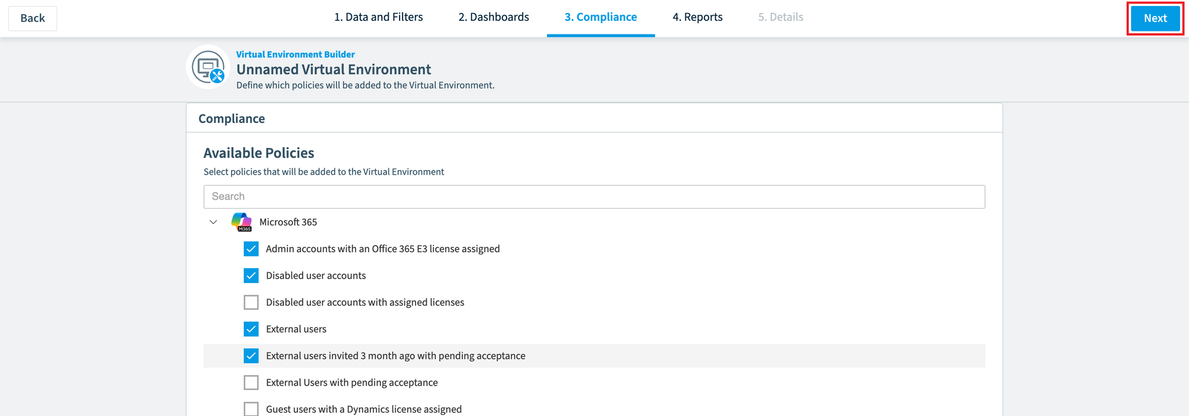Open the Details step tab
This screenshot has width=1189, height=416.
pyautogui.click(x=781, y=17)
